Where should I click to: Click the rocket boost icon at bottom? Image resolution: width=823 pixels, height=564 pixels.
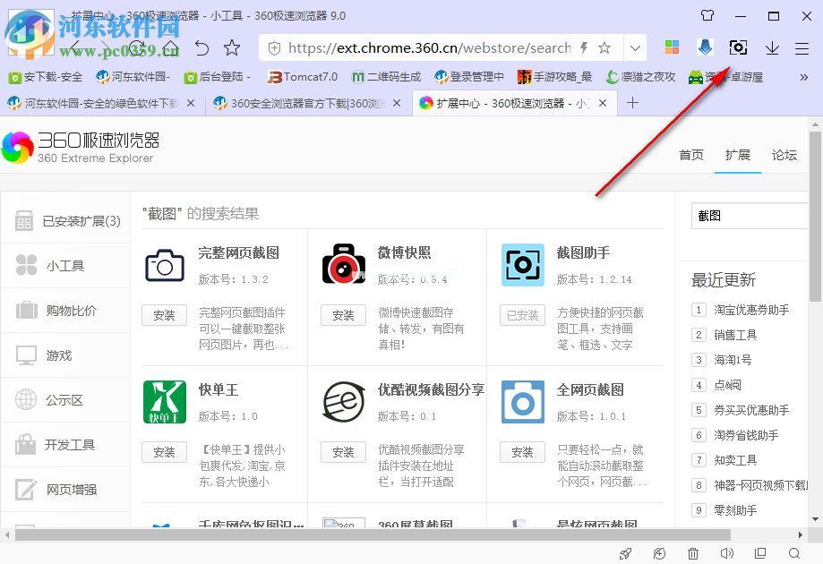[625, 553]
